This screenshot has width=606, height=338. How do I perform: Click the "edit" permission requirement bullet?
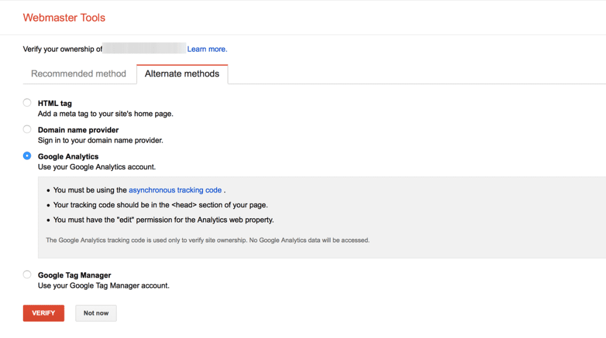pos(163,220)
